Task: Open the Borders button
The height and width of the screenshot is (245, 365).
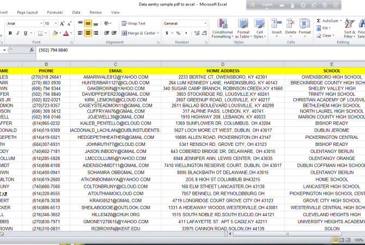Action: pos(40,33)
